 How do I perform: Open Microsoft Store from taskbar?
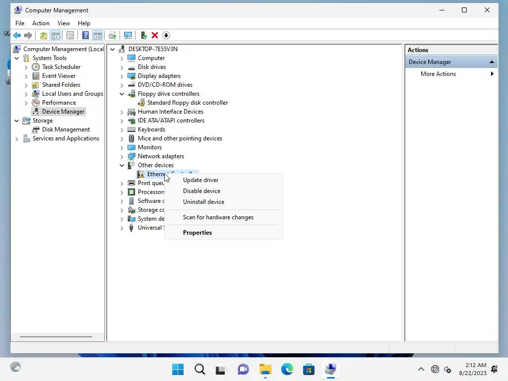point(309,369)
